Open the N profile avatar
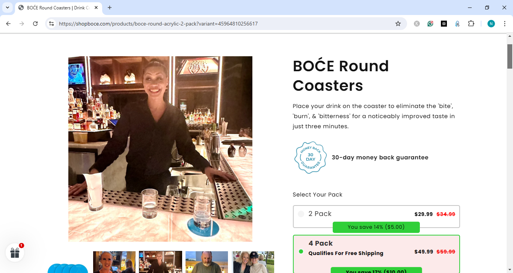 (x=491, y=24)
